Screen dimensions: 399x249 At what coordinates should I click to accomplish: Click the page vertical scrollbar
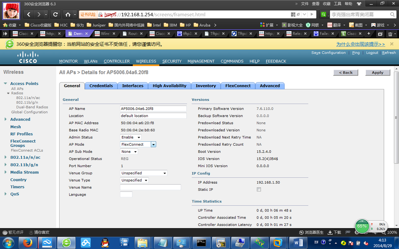396,117
